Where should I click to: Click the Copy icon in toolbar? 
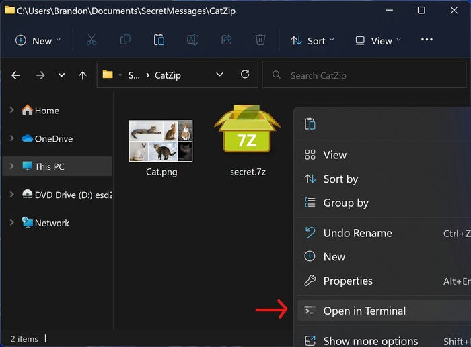coord(125,40)
